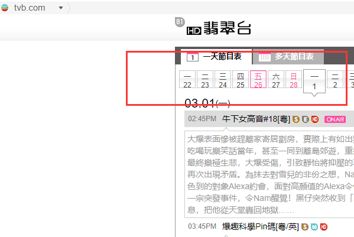This screenshot has height=237, width=354.
Task: Click the HD icon for 牛下女高音#18
Action: point(315,119)
